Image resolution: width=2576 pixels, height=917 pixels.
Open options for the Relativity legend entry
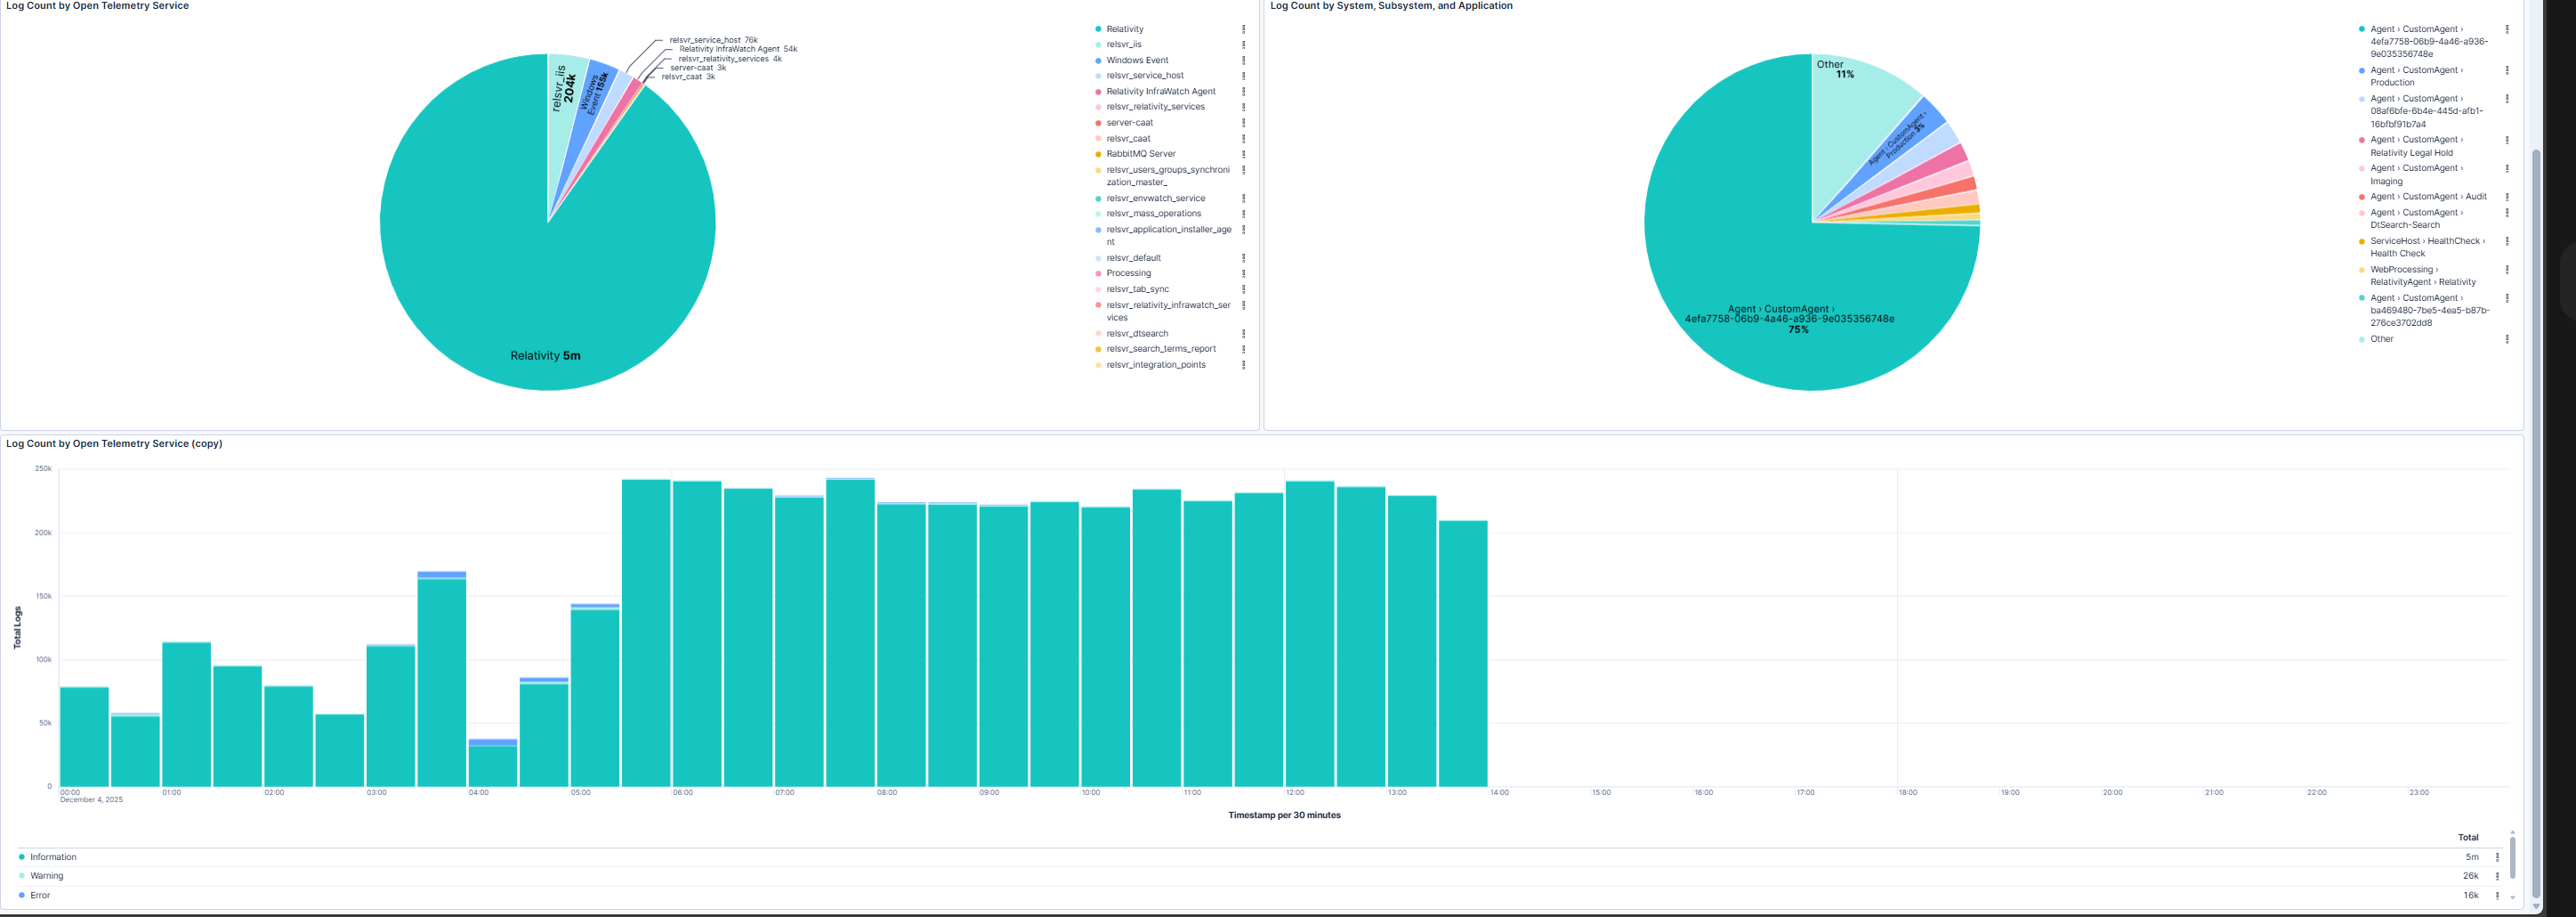point(1244,29)
